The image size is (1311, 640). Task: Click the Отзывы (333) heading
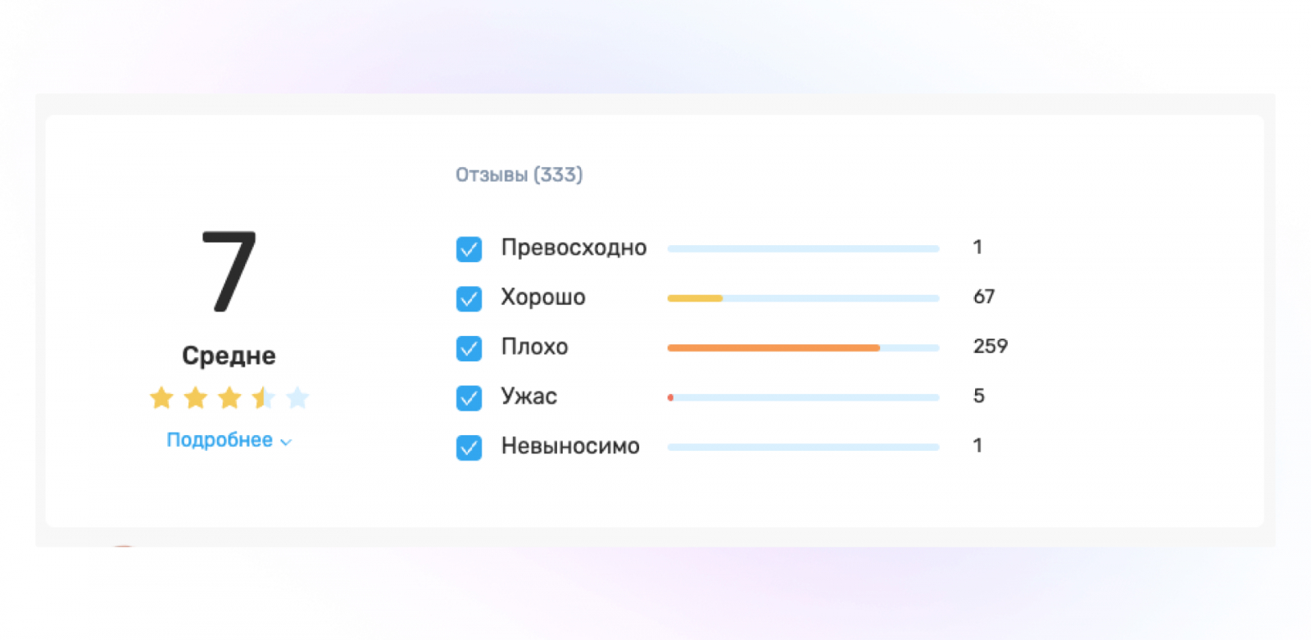click(519, 175)
